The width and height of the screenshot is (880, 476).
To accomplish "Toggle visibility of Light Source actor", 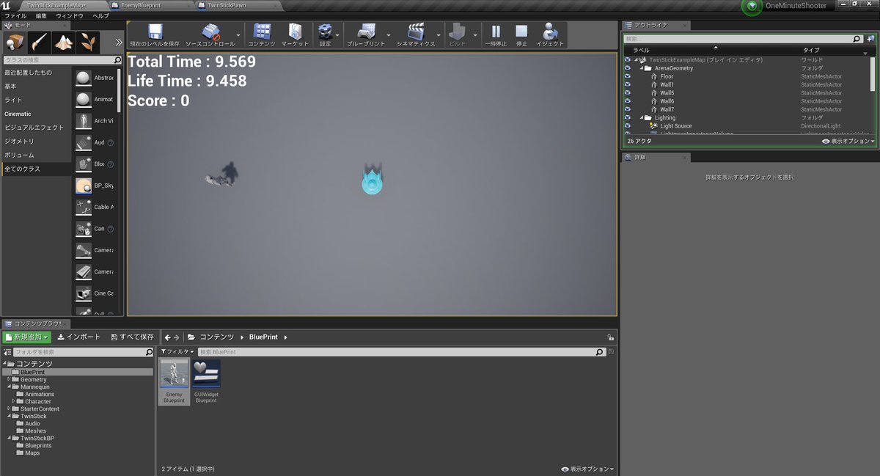I will click(627, 126).
